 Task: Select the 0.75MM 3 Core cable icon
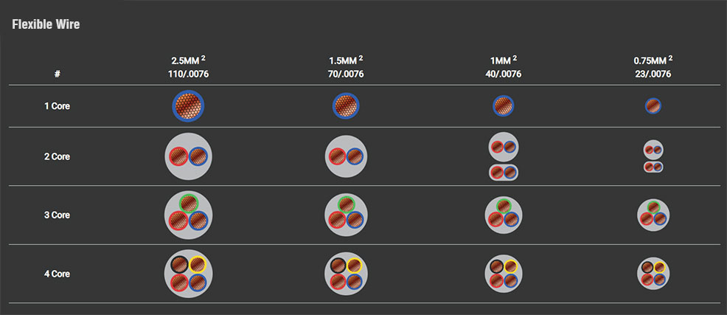coord(653,215)
